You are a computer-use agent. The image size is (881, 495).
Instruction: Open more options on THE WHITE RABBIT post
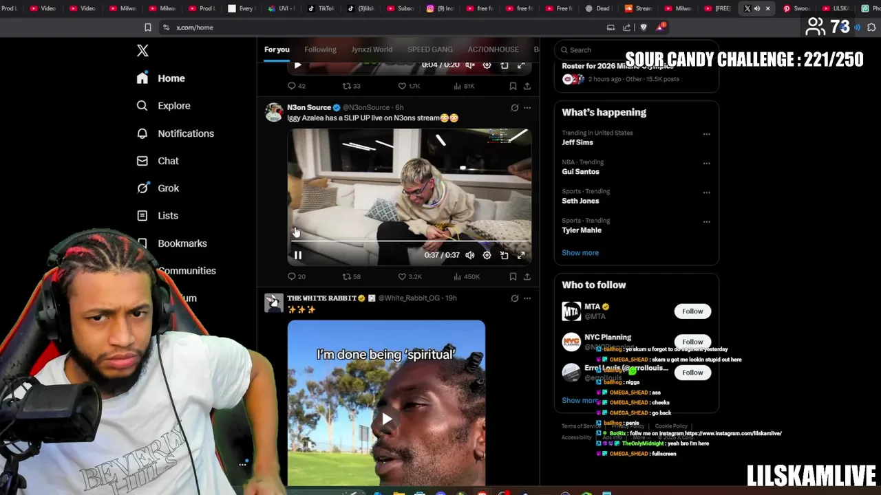click(x=527, y=298)
